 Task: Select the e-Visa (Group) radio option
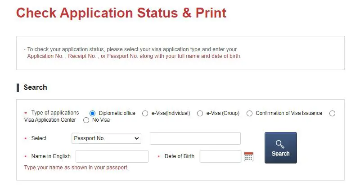click(x=200, y=113)
